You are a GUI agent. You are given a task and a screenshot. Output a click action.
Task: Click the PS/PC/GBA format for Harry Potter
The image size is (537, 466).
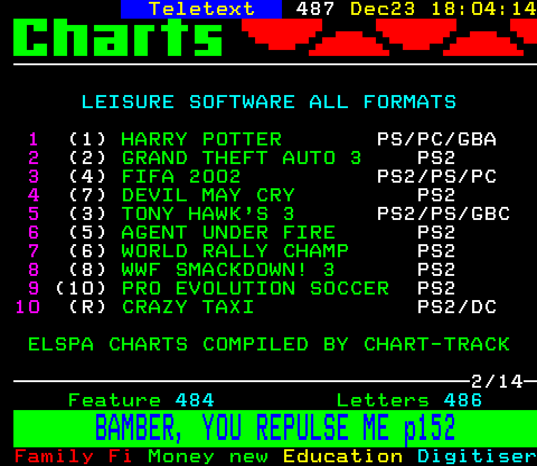pyautogui.click(x=437, y=139)
